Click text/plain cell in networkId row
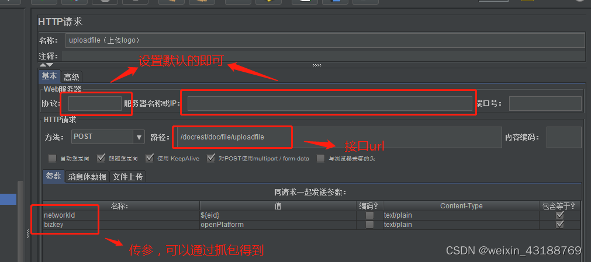591x262 pixels. point(461,215)
